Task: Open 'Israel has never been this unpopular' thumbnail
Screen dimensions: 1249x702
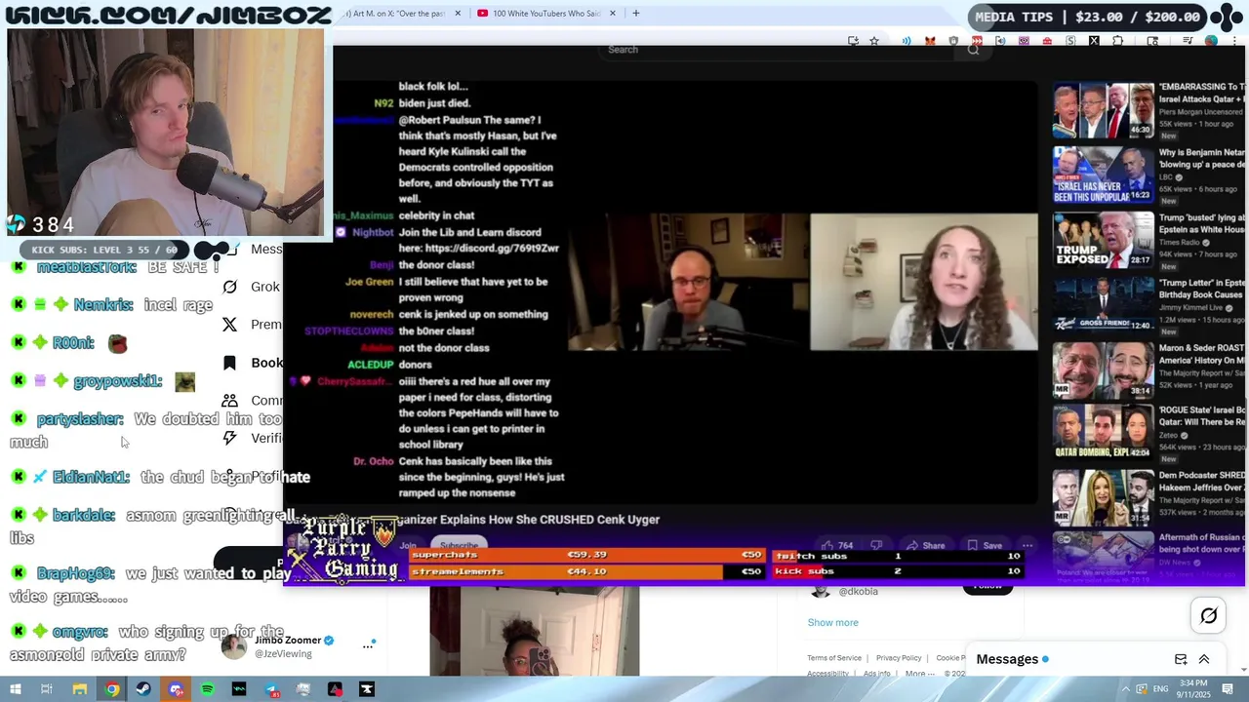Action: point(1103,175)
